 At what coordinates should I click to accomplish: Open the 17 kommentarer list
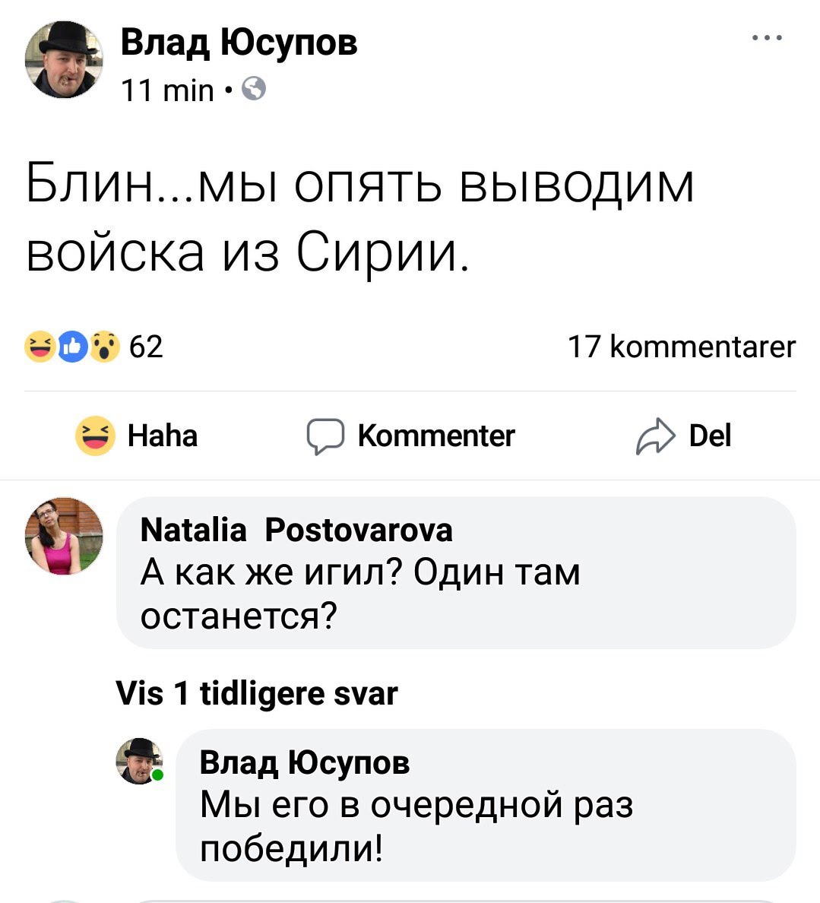click(682, 347)
